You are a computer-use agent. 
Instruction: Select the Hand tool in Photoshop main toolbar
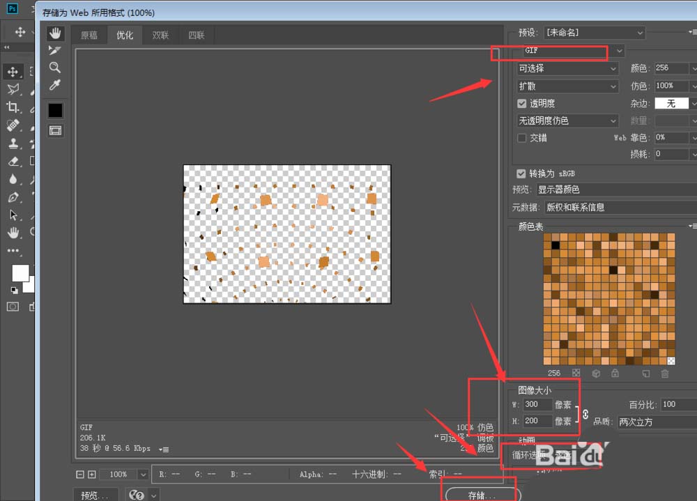click(x=13, y=232)
